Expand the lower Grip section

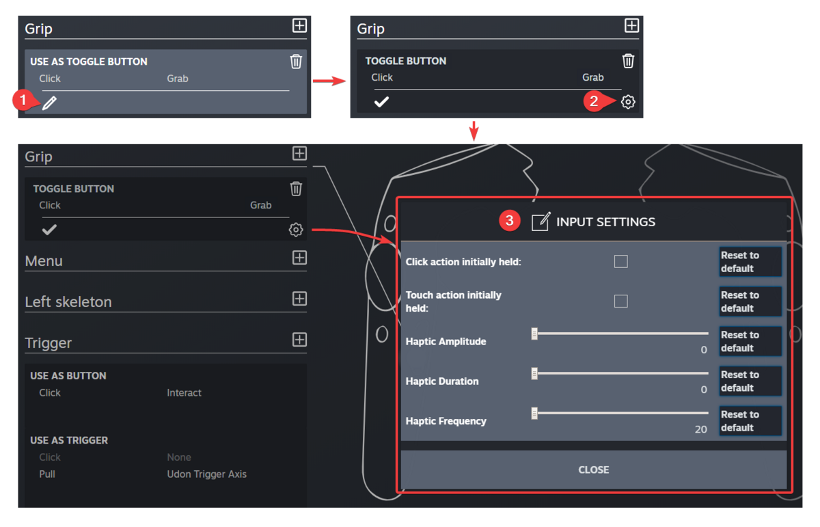pos(299,153)
